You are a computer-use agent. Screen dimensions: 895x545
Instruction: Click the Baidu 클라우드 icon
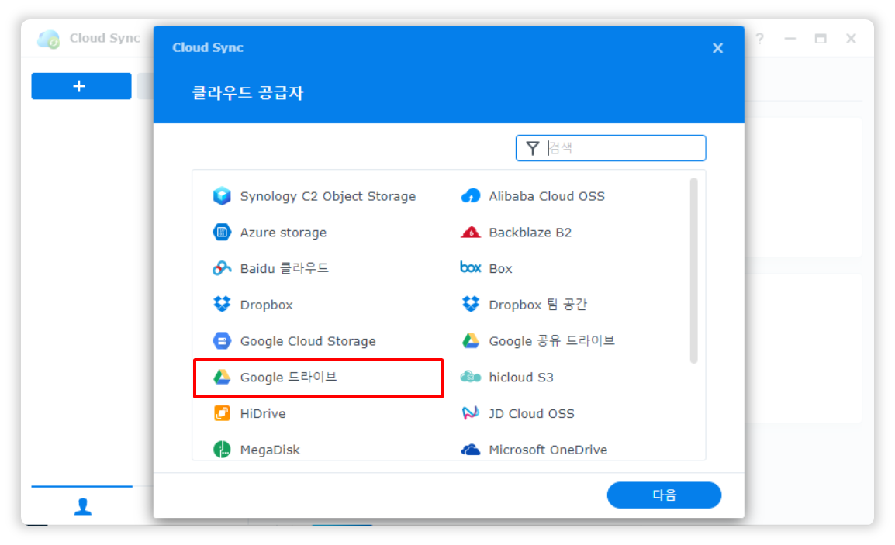[x=222, y=268]
